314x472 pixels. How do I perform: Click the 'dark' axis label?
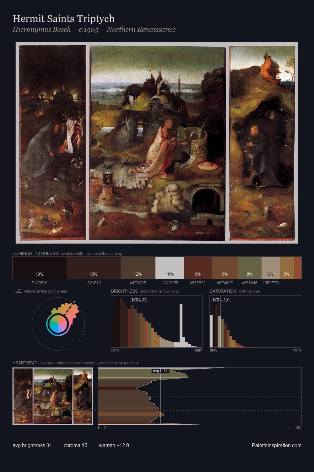pos(115,350)
